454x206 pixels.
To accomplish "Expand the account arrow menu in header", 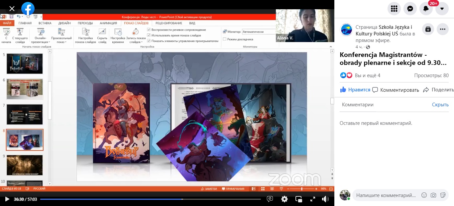I will (x=442, y=9).
